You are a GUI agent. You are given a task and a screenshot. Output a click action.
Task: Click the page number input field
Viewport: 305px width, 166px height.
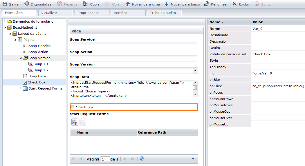click(105, 159)
